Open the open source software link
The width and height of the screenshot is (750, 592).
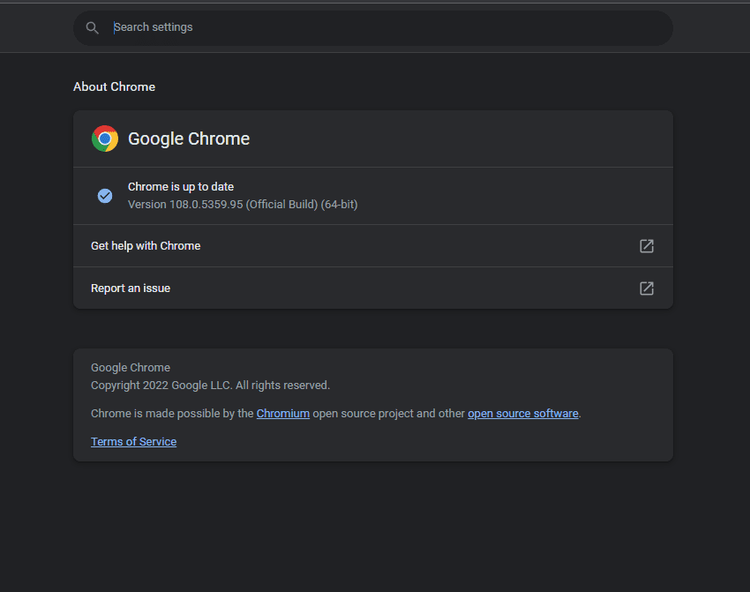[523, 414]
